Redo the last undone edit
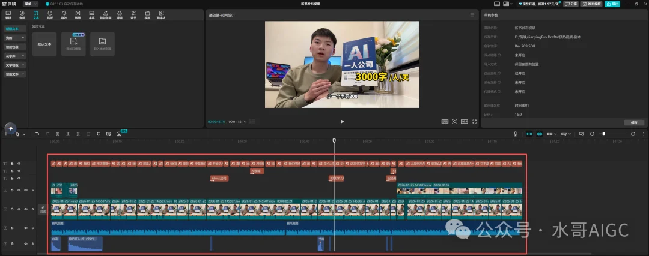Image resolution: width=649 pixels, height=256 pixels. click(47, 134)
